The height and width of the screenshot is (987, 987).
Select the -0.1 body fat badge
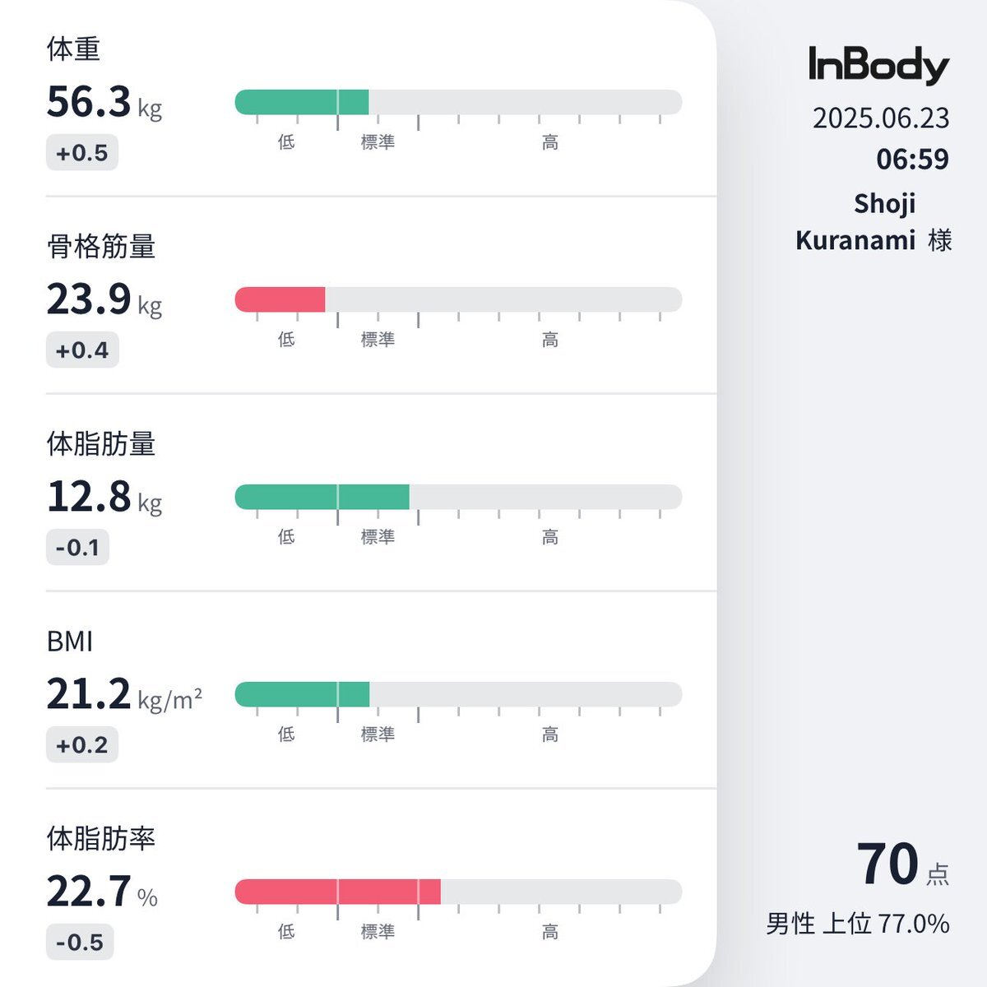[x=77, y=548]
